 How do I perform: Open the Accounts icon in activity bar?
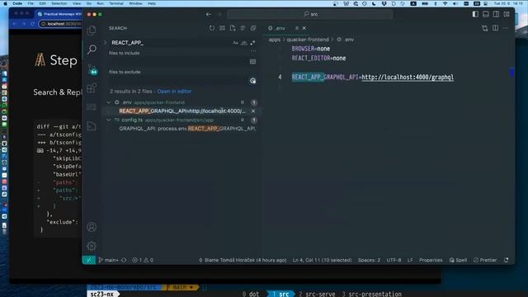tap(92, 227)
